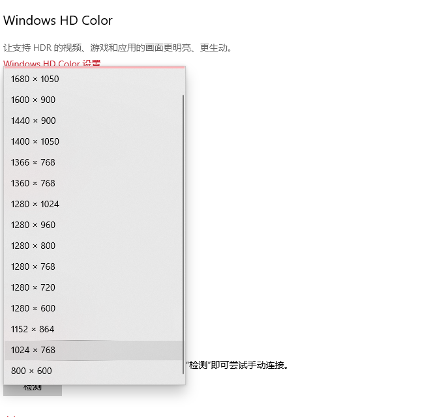Choose 1600 × 900 from the resolution list
This screenshot has height=417, width=431.
[x=93, y=100]
